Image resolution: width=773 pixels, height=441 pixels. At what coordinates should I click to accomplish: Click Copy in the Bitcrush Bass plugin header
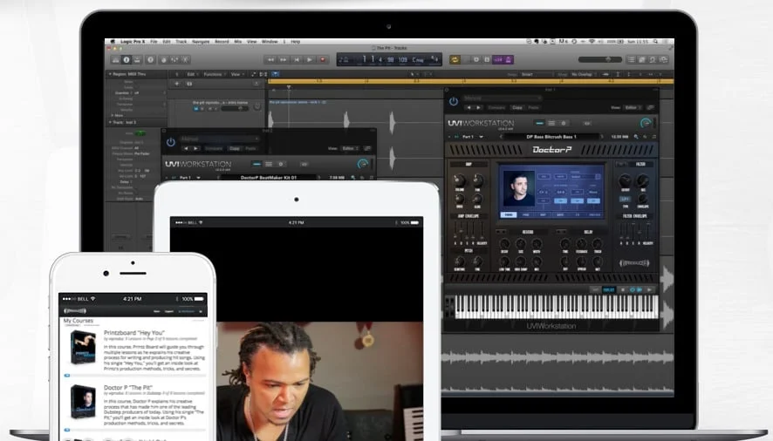[x=517, y=107]
